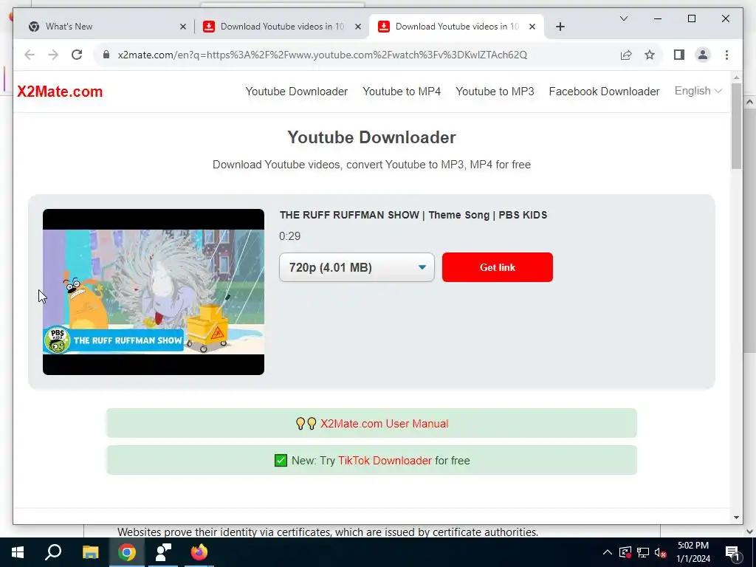Open the X2Mate.com User Manual link
Image resolution: width=756 pixels, height=567 pixels.
click(x=384, y=423)
